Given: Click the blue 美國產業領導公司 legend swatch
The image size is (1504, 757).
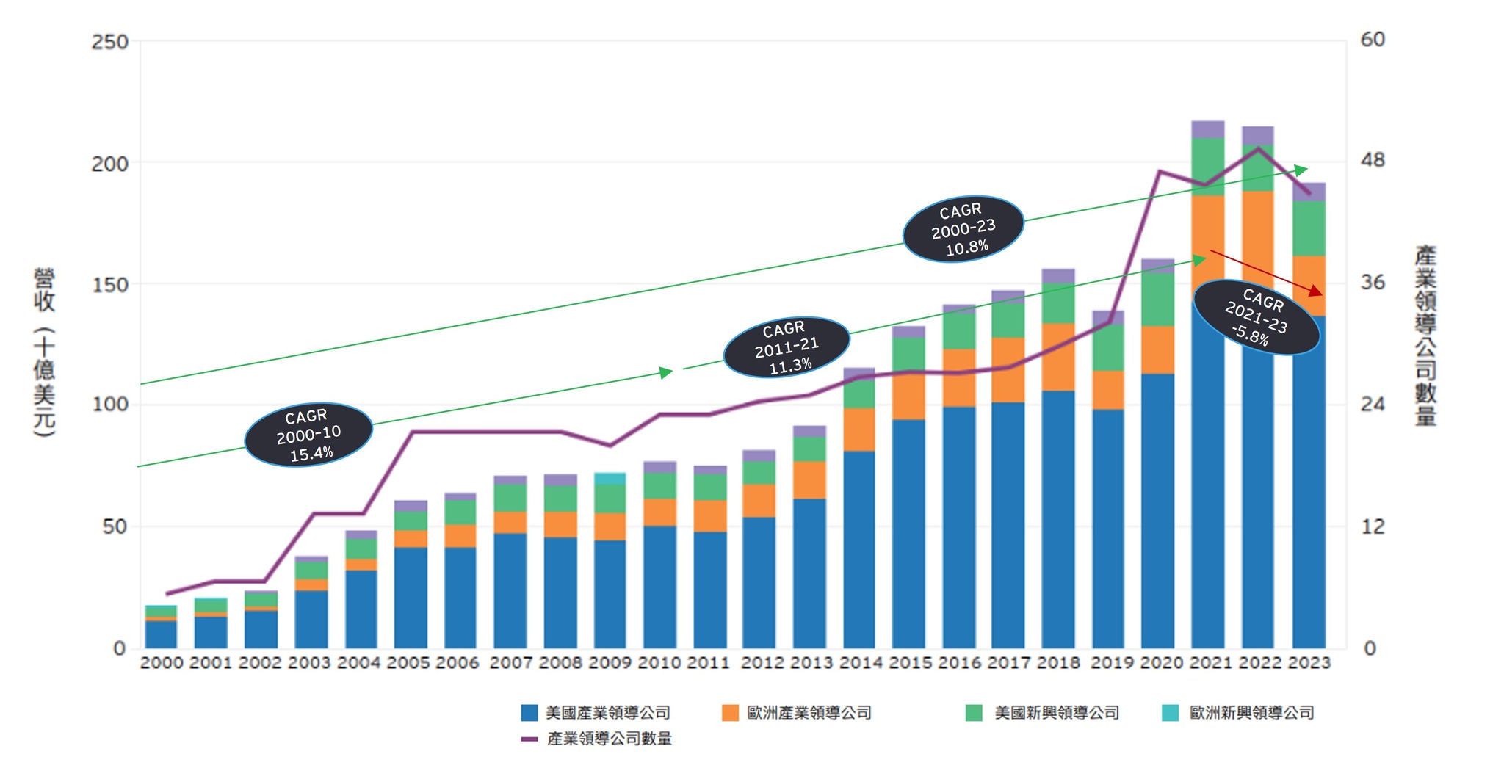Looking at the screenshot, I should 529,712.
